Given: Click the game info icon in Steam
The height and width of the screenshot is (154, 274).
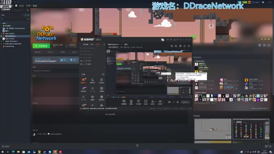Looking at the screenshot, I should [x=264, y=45].
